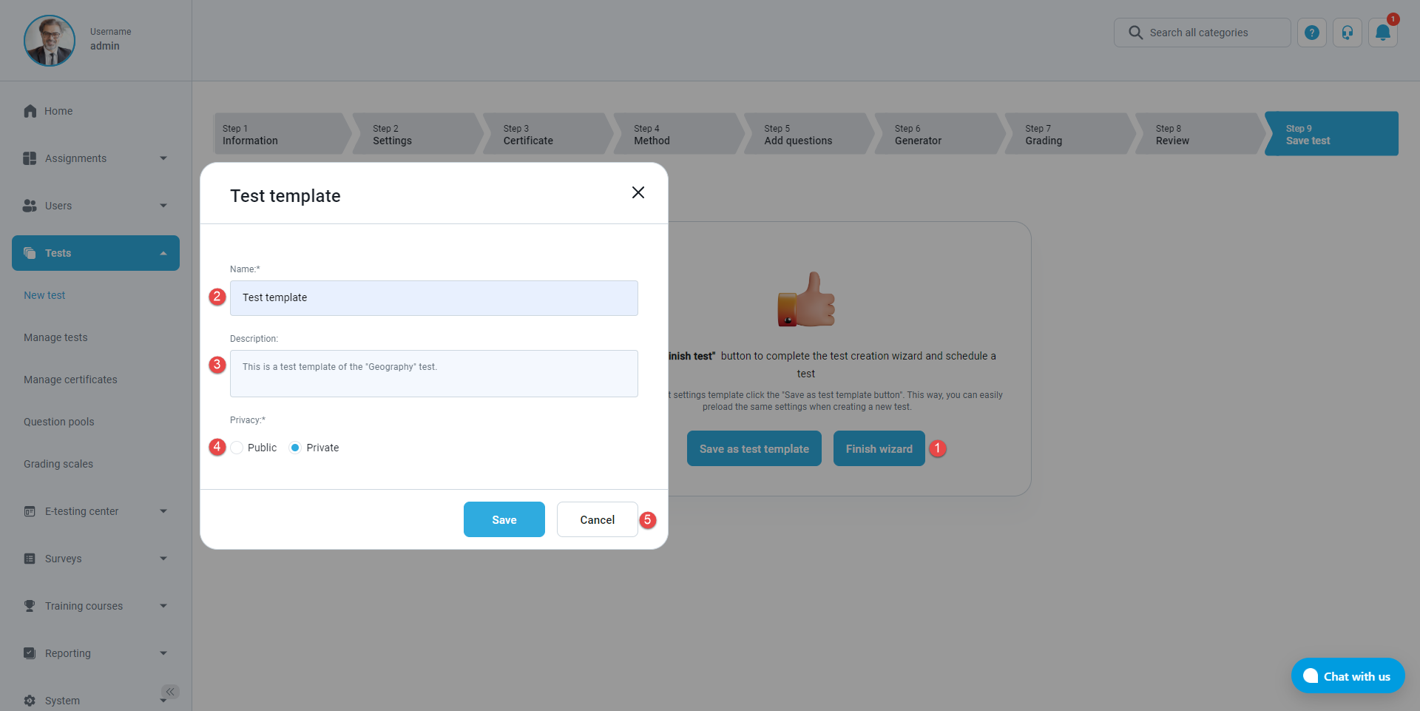The image size is (1420, 711).
Task: Open Question pools in sidebar
Action: point(59,422)
